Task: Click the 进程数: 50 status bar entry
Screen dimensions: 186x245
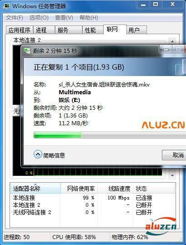Action: point(16,237)
